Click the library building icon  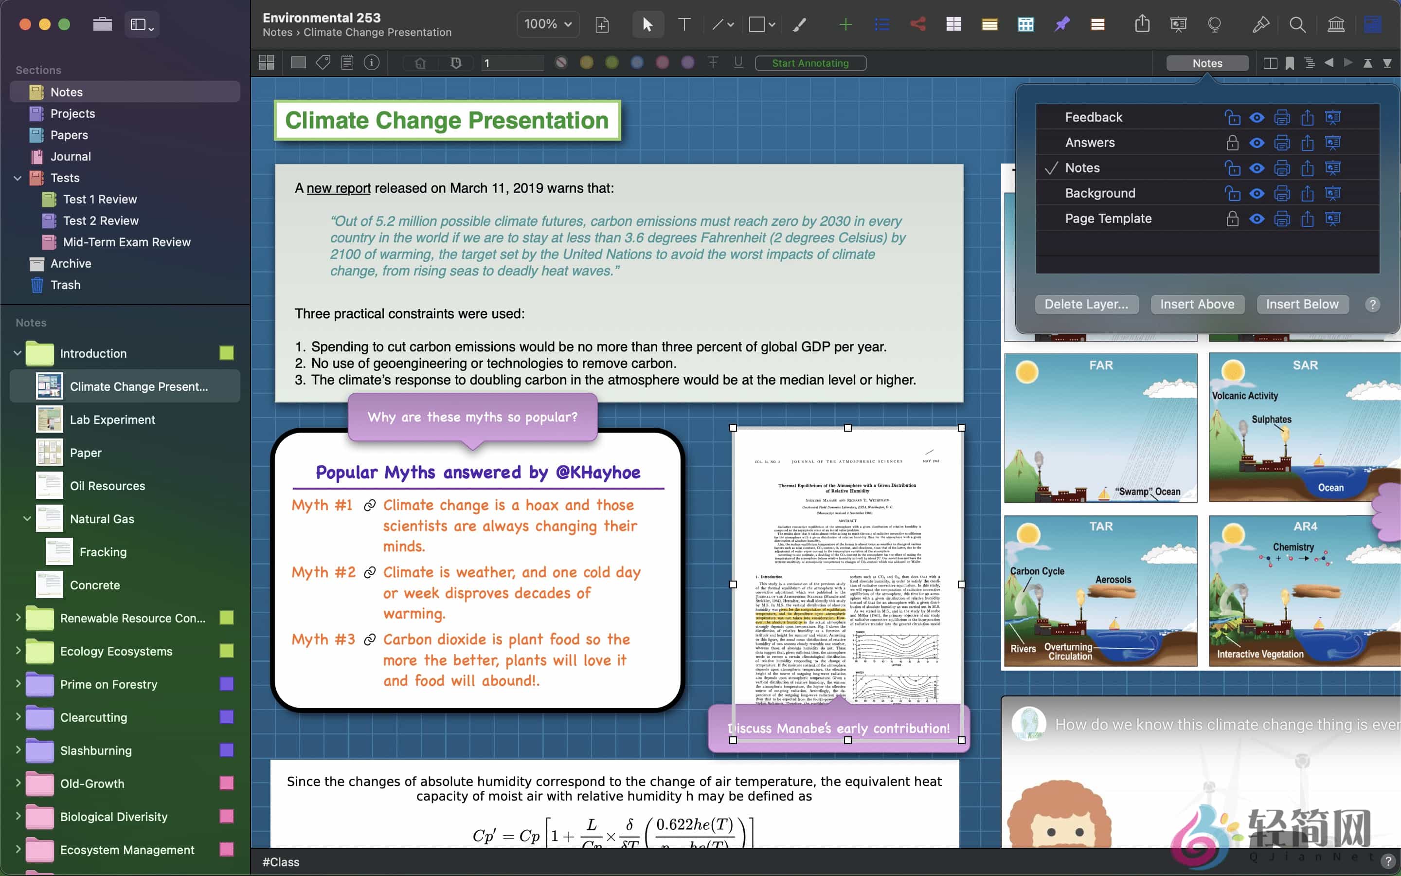point(1336,24)
